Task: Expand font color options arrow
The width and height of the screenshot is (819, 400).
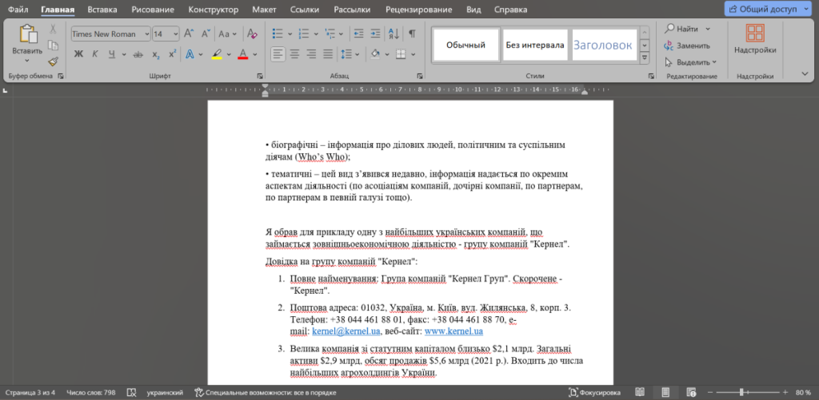Action: (x=255, y=54)
